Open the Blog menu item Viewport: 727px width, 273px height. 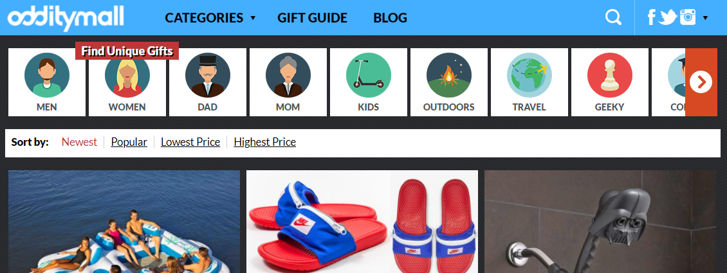[x=390, y=17]
